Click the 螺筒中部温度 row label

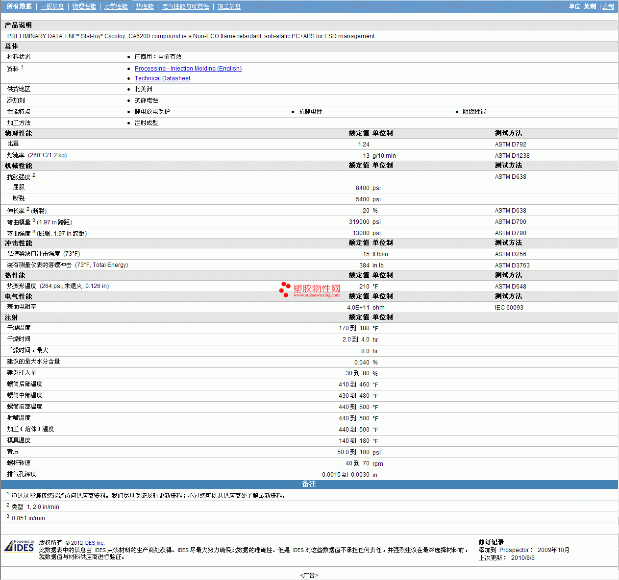[25, 395]
